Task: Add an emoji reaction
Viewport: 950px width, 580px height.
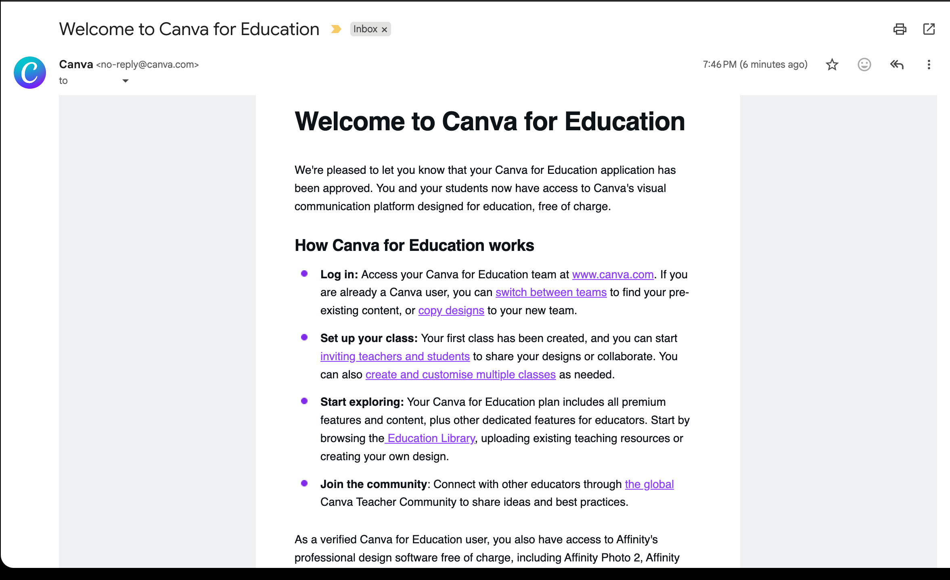Action: pos(864,65)
